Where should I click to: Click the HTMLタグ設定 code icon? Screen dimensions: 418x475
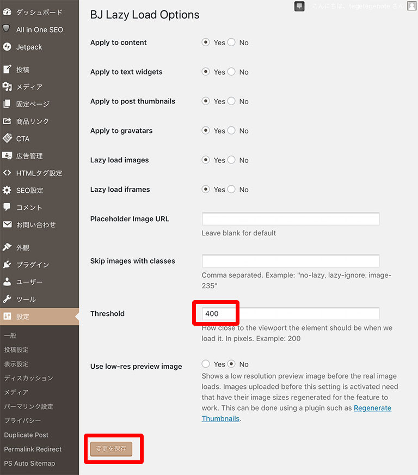coord(7,173)
